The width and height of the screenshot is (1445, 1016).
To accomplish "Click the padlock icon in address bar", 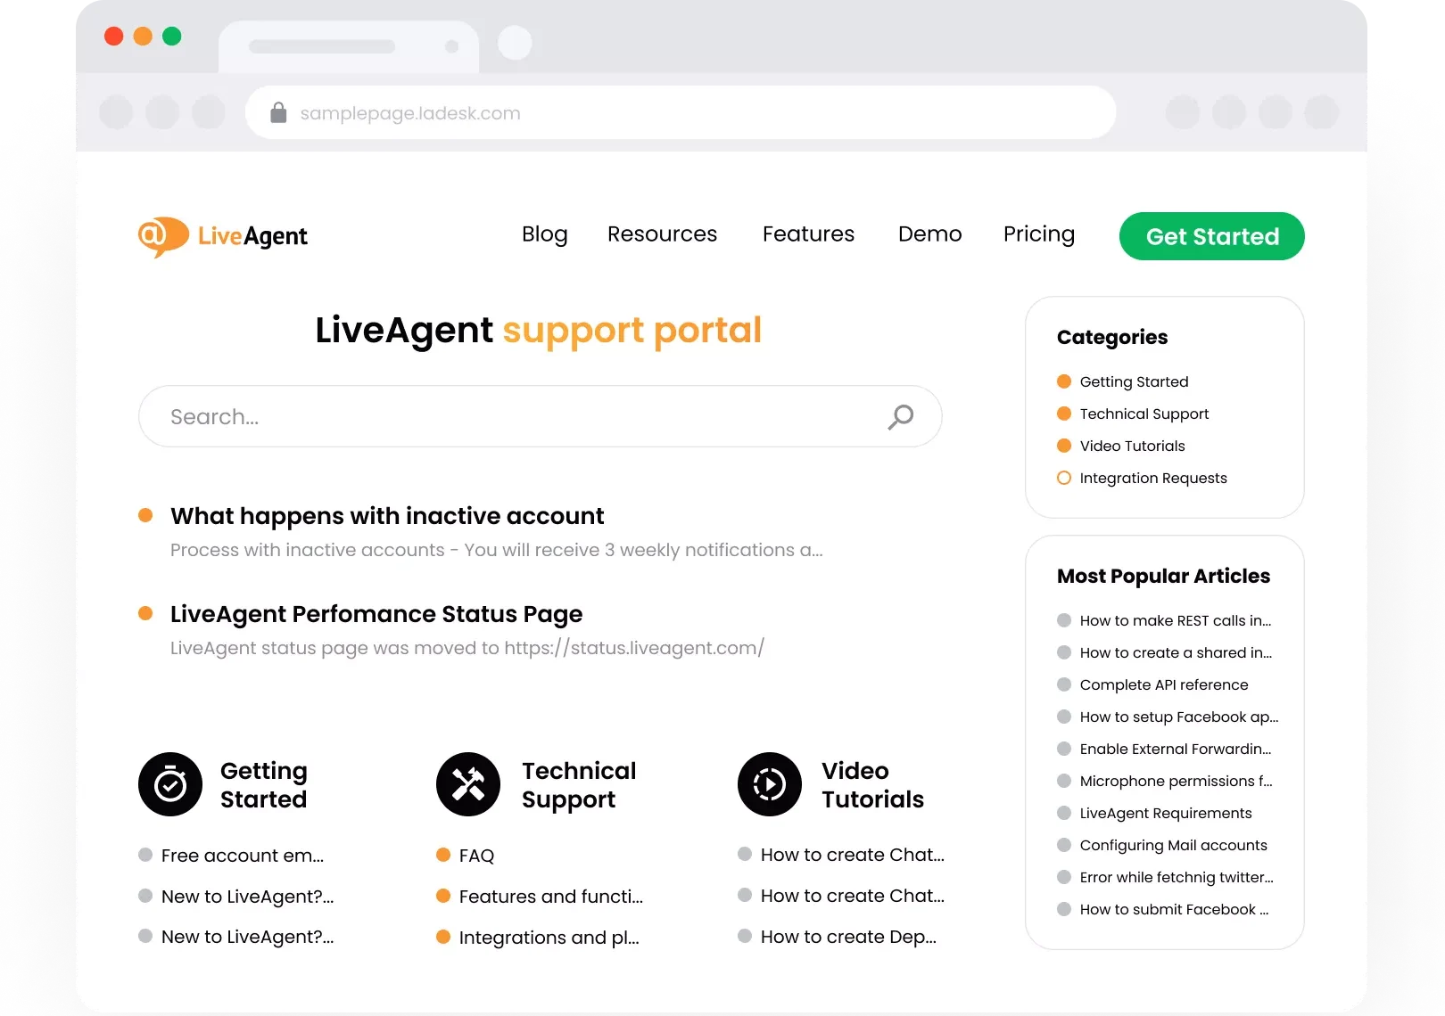I will [x=278, y=112].
